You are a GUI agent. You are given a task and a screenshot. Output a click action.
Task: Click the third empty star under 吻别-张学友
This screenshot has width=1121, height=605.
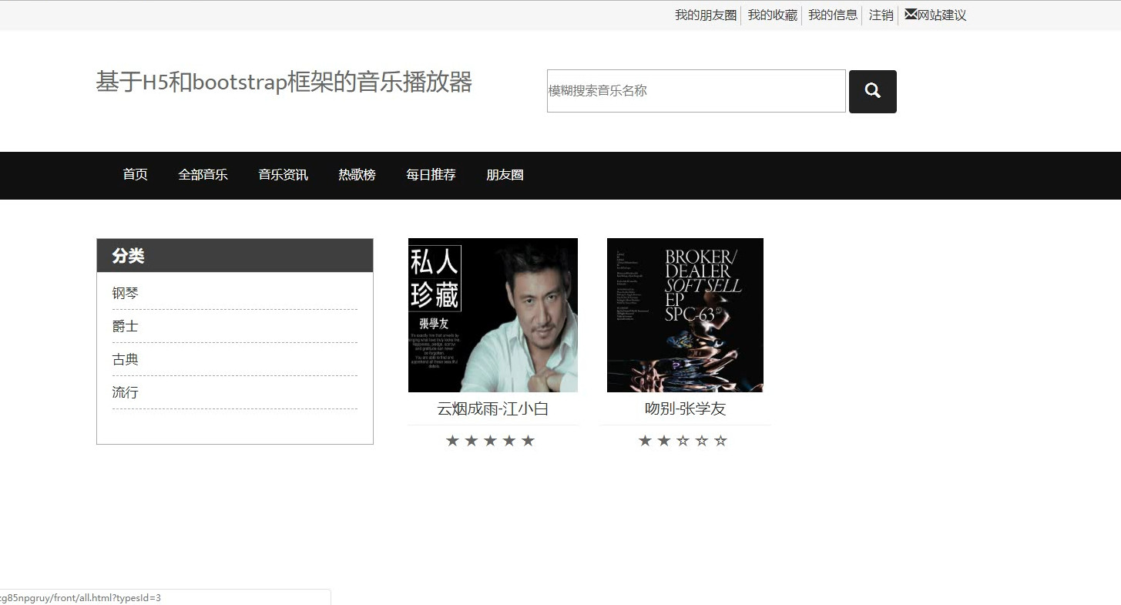click(683, 441)
